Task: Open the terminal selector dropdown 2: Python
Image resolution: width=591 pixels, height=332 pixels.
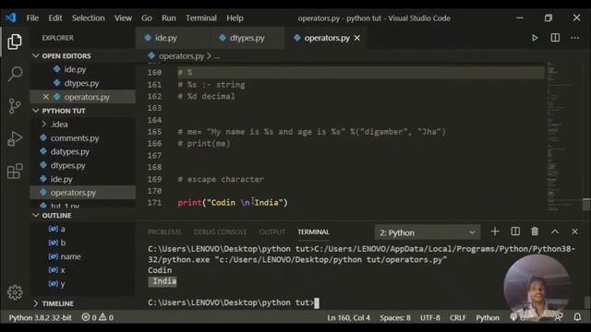Action: 427,232
